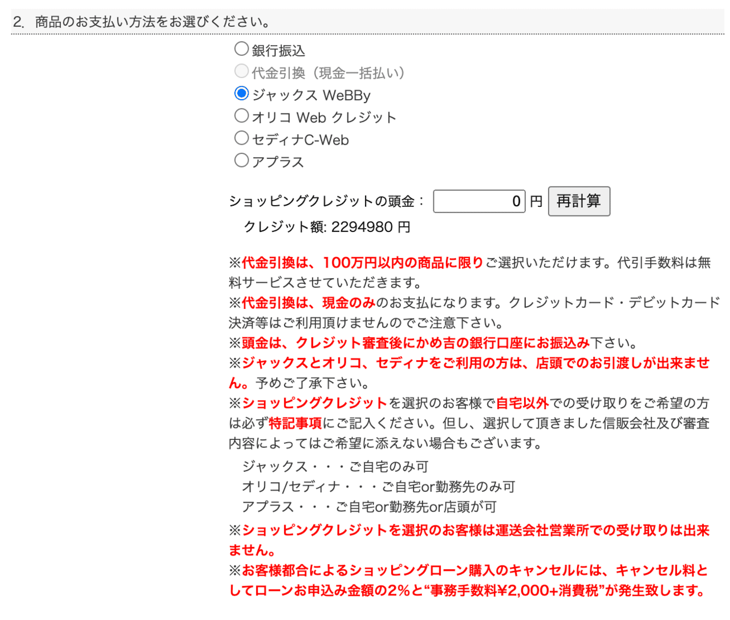Click the line アプラス・・・ご自宅or勤務先or店頭が可
The height and width of the screenshot is (620, 730).
369,507
